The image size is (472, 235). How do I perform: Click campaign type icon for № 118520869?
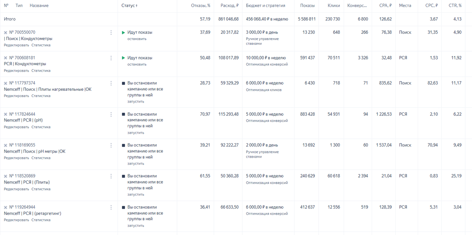pos(6,176)
